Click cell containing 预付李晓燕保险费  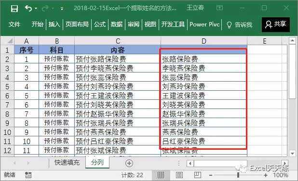click(x=118, y=68)
